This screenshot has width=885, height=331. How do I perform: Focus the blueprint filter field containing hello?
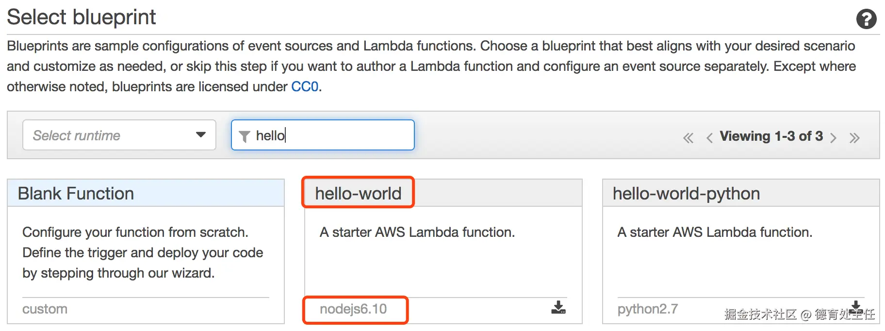tap(323, 135)
